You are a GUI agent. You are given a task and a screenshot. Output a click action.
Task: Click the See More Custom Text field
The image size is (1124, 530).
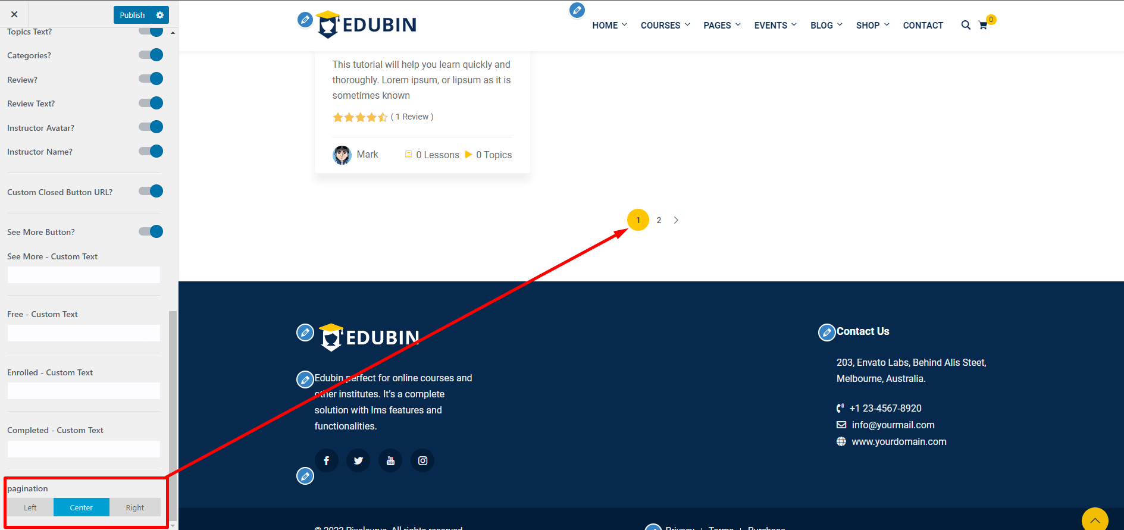coord(84,275)
